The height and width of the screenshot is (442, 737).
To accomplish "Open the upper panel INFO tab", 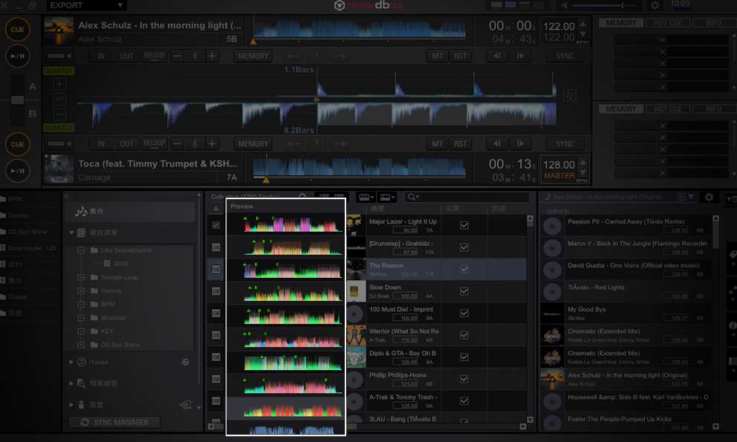I will point(713,22).
